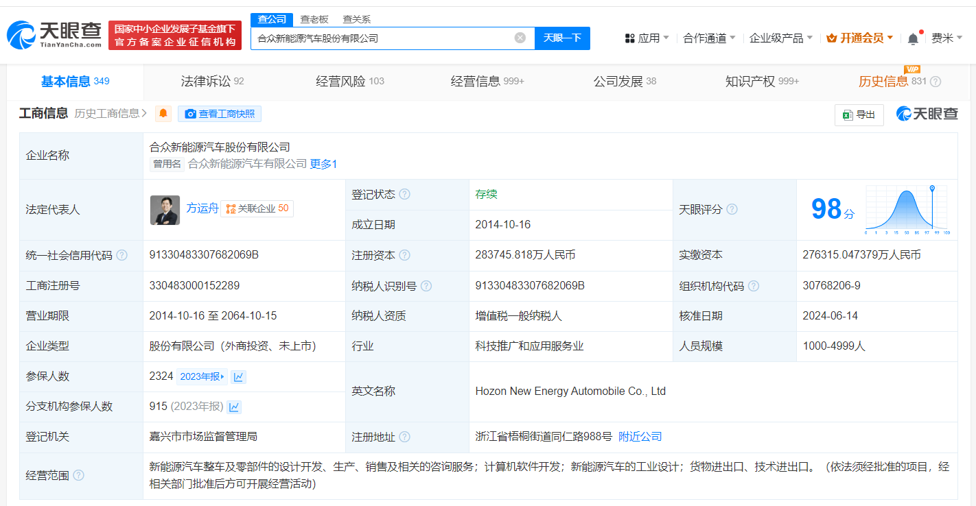Open notifications bell in top bar
Screen dimensions: 976x506
pyautogui.click(x=913, y=38)
